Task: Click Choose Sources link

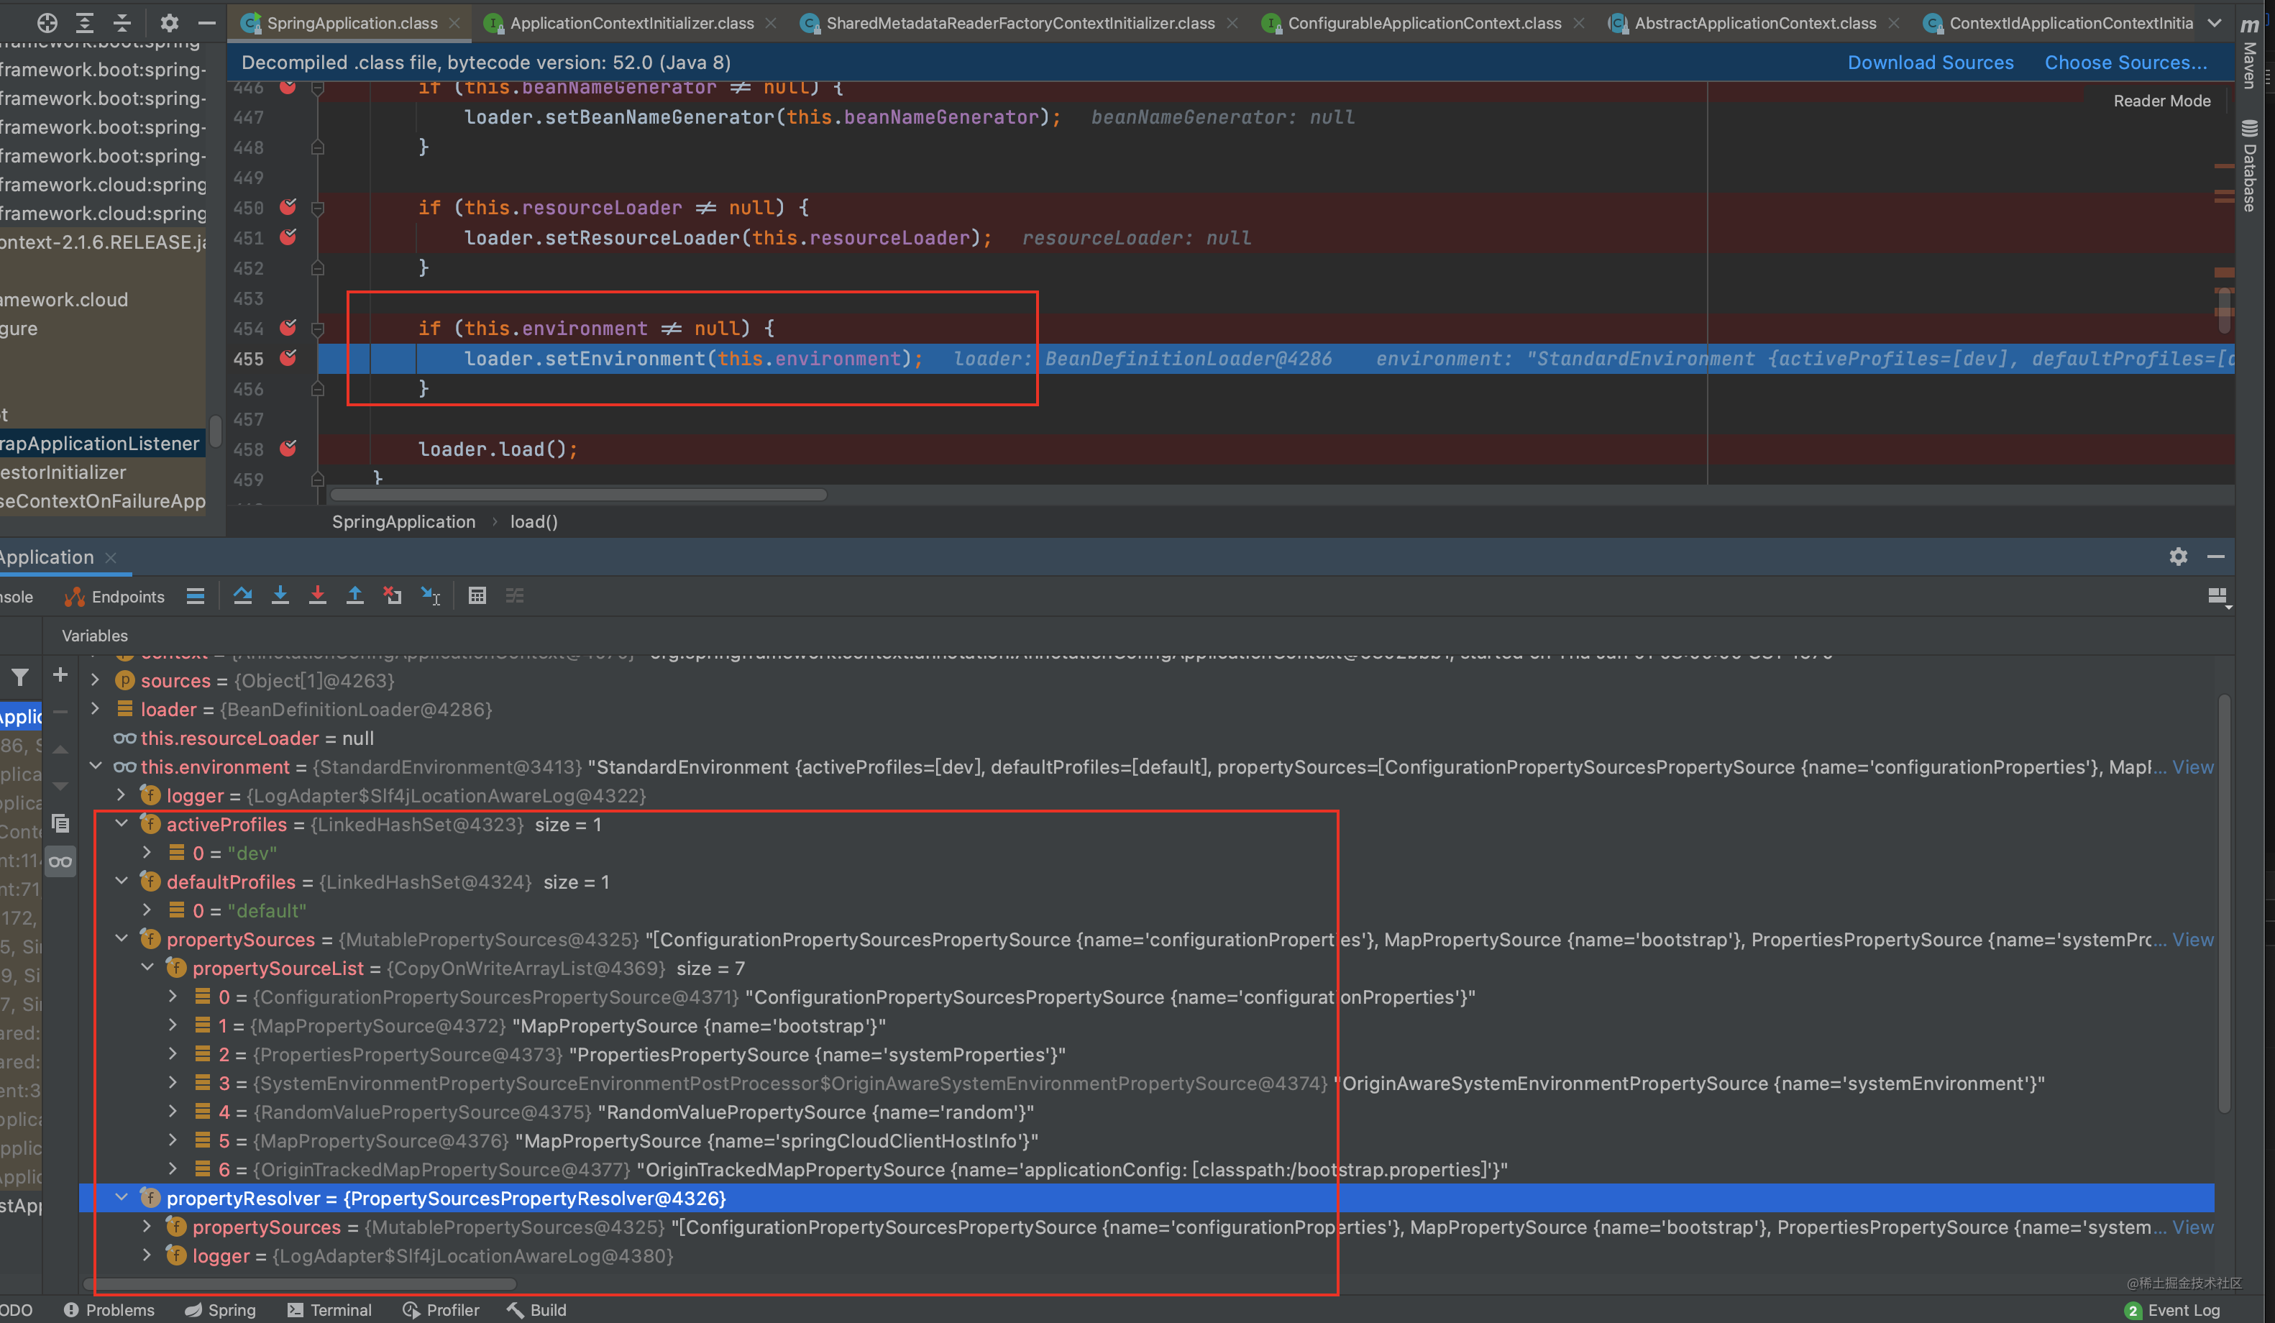Action: 2125,63
